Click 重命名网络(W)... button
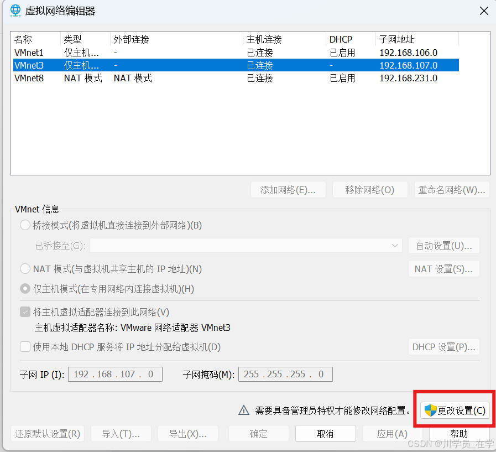The height and width of the screenshot is (452, 496). [x=452, y=190]
